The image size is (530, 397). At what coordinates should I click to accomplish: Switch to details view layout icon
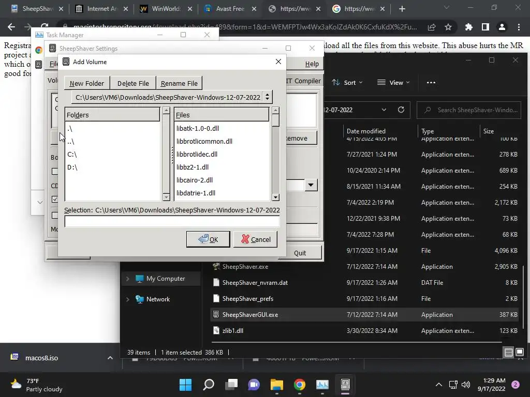(x=508, y=353)
